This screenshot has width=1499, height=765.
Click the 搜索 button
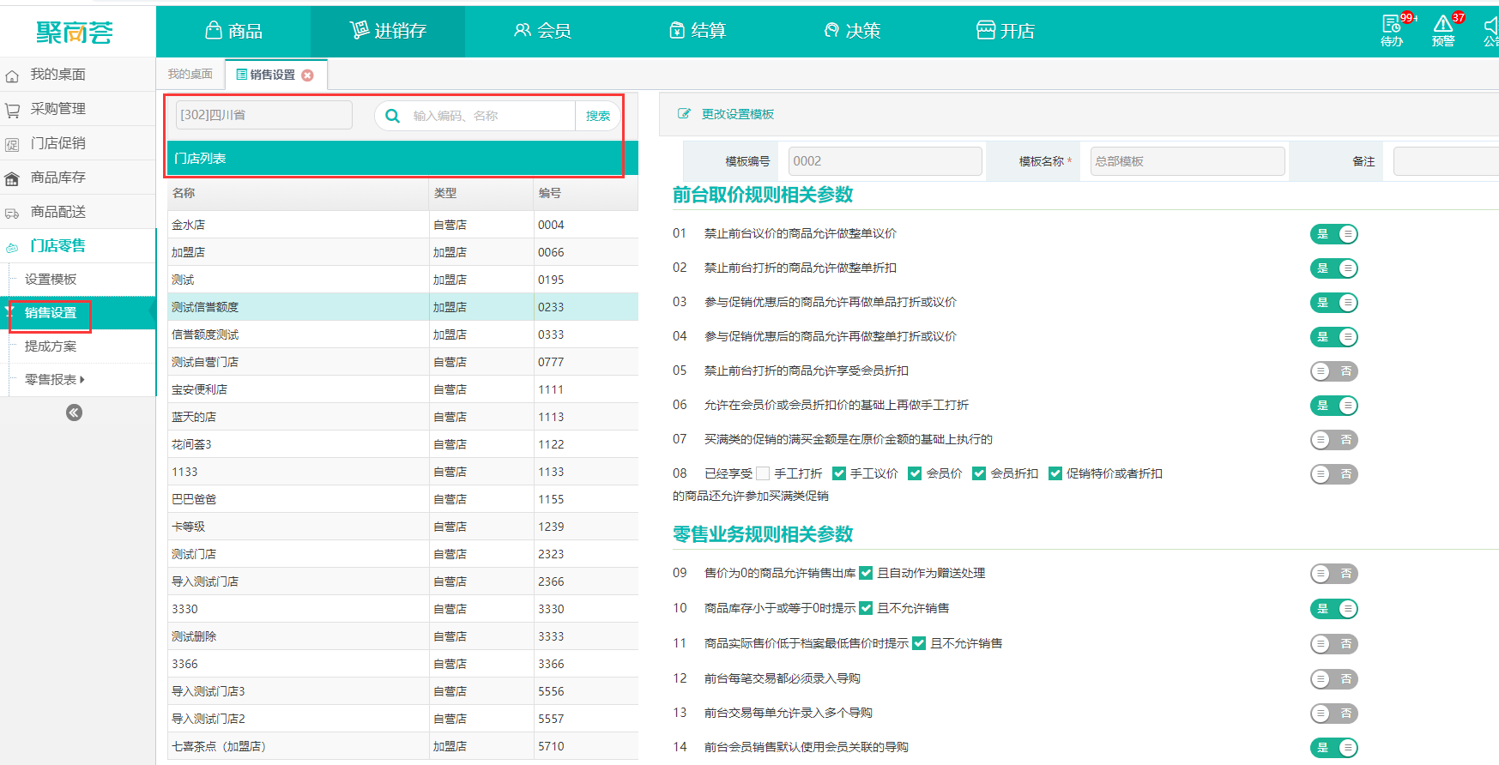[x=598, y=116]
